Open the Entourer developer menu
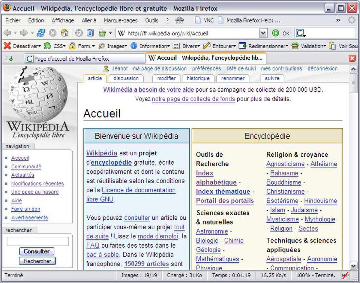This screenshot has width=360, height=283. click(219, 46)
